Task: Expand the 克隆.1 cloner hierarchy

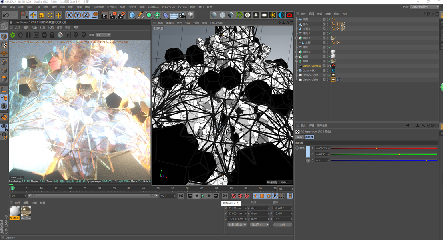Action: (x=297, y=52)
